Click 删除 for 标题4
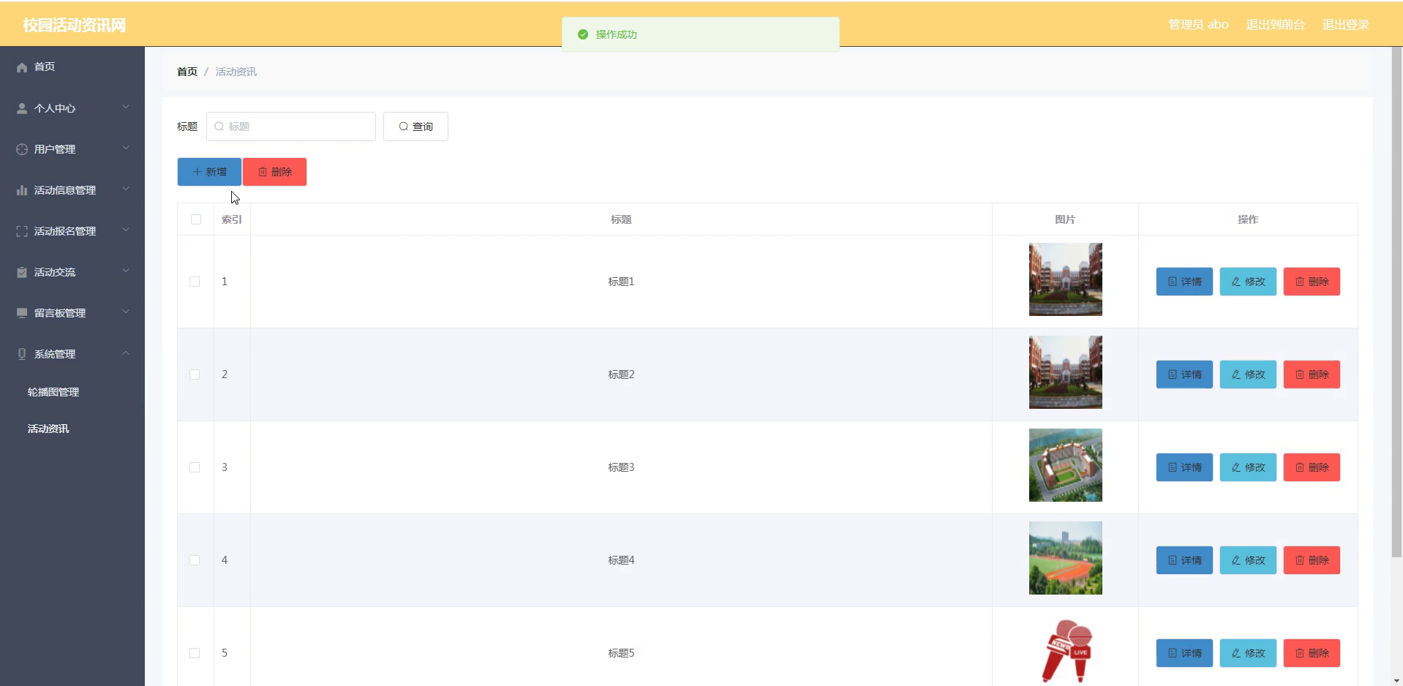1403x686 pixels. [1312, 560]
